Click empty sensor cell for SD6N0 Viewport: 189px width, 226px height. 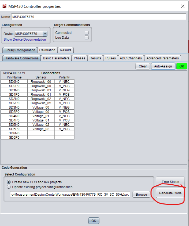[x=41, y=133]
